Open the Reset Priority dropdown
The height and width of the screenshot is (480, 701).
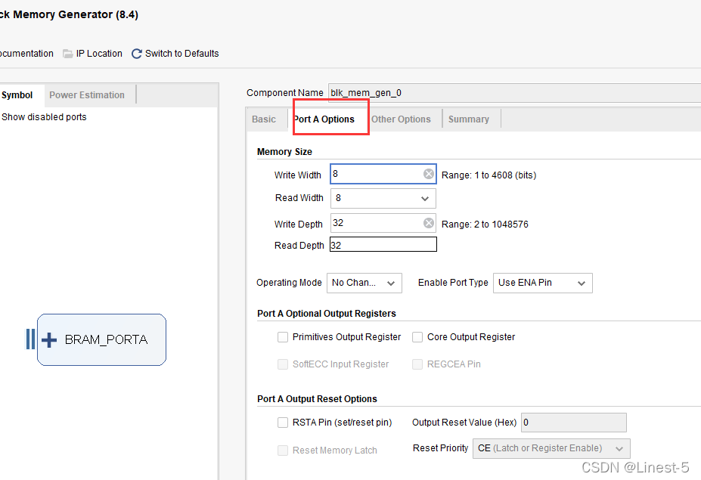(x=551, y=448)
